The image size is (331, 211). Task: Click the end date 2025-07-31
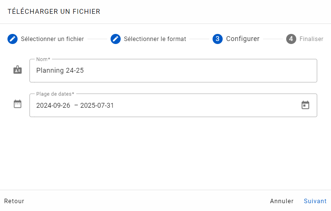coord(97,105)
